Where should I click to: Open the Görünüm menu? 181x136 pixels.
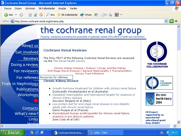pyautogui.click(x=30, y=9)
